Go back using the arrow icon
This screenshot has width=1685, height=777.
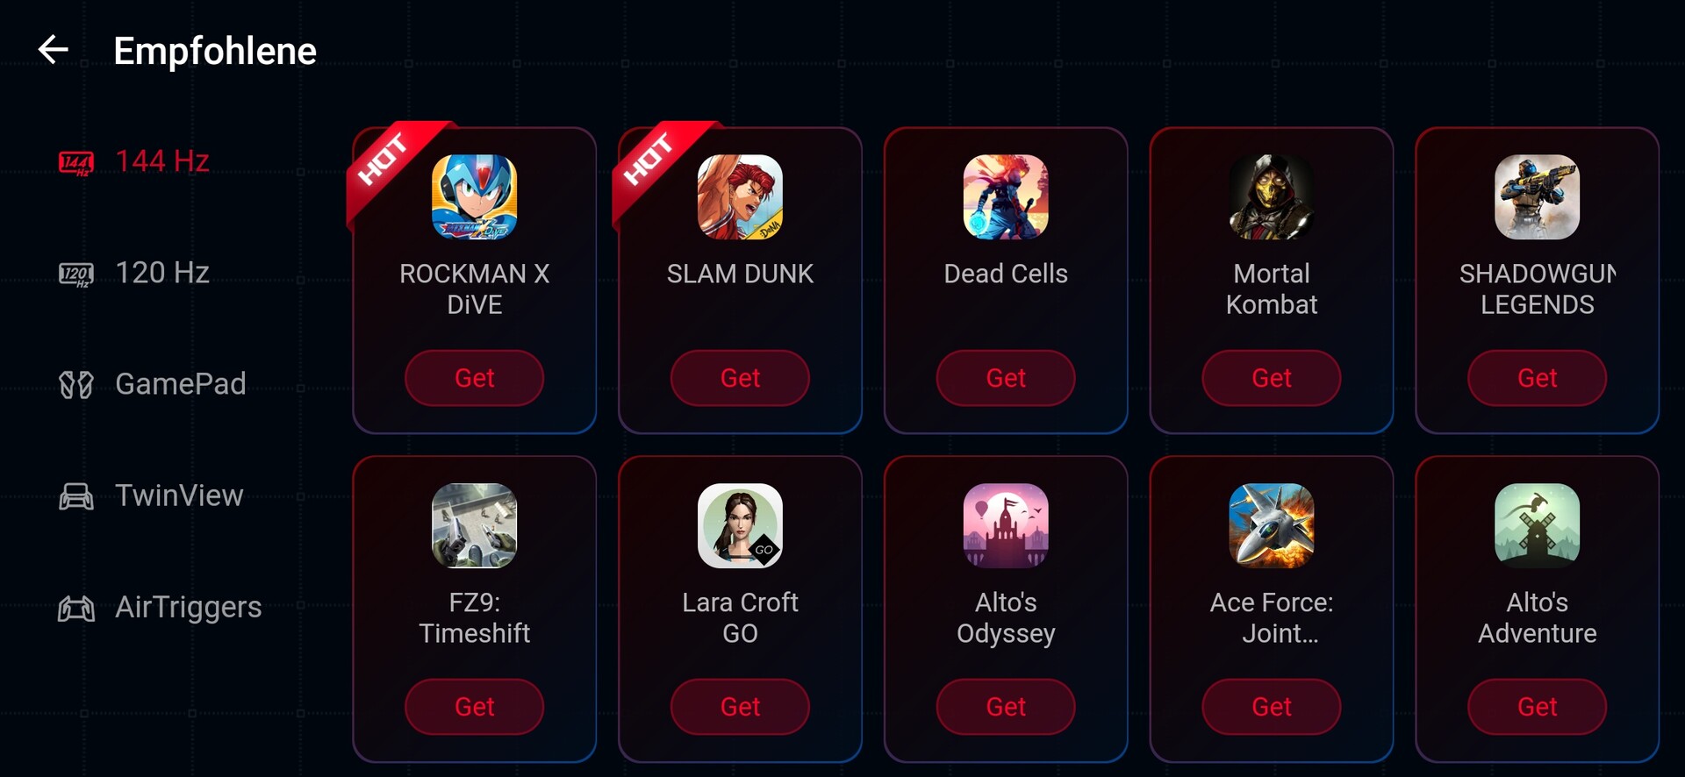54,49
